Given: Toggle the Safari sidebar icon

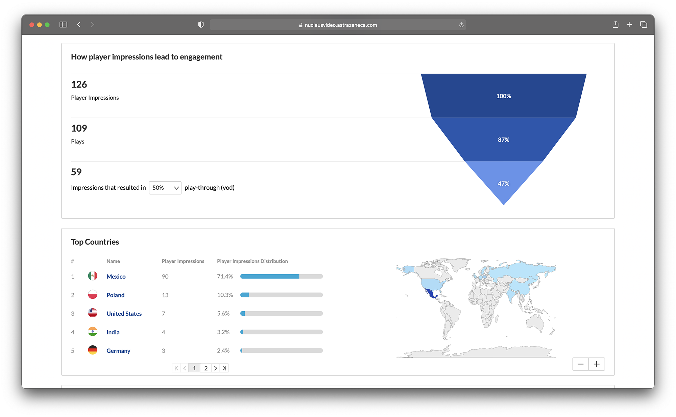Looking at the screenshot, I should tap(63, 25).
